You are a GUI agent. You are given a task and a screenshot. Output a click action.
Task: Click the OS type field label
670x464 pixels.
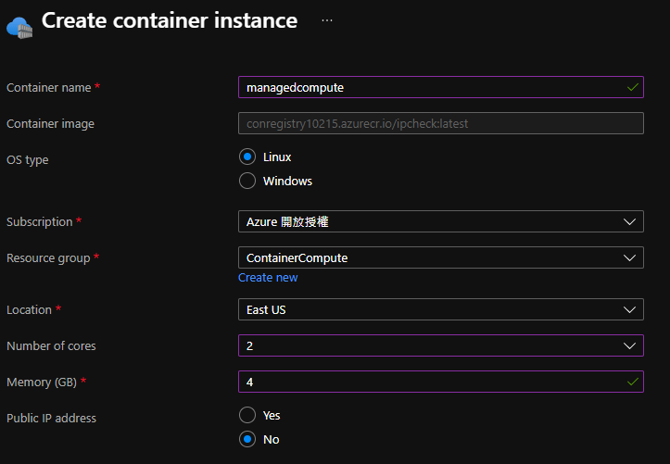tap(28, 159)
